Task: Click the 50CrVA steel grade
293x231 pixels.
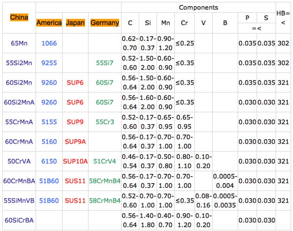Action: click(19, 161)
